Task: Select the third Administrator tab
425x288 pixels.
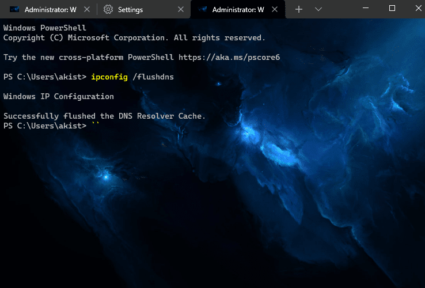Action: click(238, 9)
